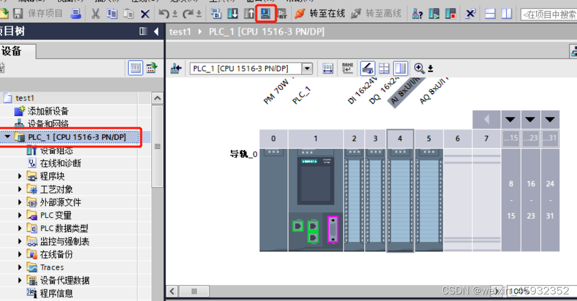Expand slots 8-15 with the arrow above ...15

pos(510,120)
